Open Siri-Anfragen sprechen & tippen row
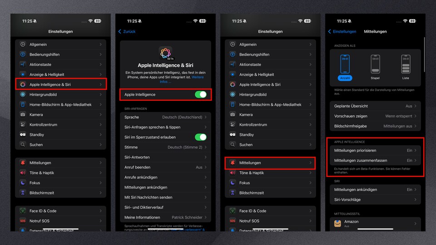Screen dimensions: 436x245 165,127
